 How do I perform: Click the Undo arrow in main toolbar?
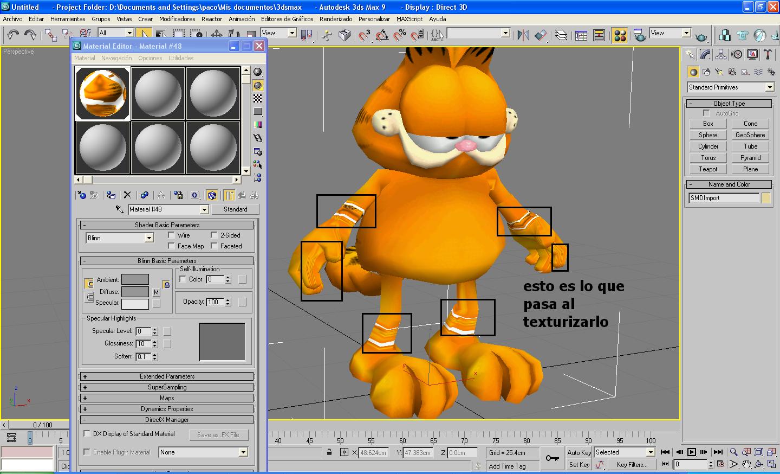[13, 35]
